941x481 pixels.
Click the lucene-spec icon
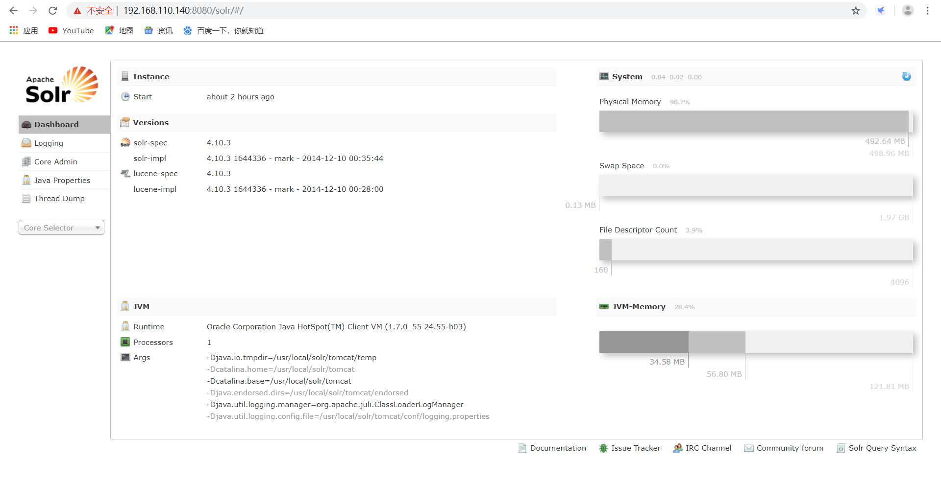125,173
